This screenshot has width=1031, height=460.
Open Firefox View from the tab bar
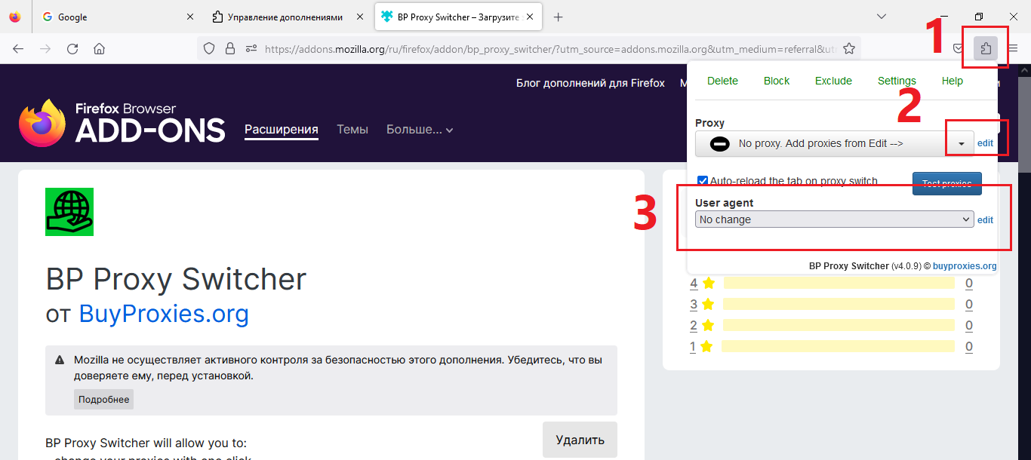[15, 17]
